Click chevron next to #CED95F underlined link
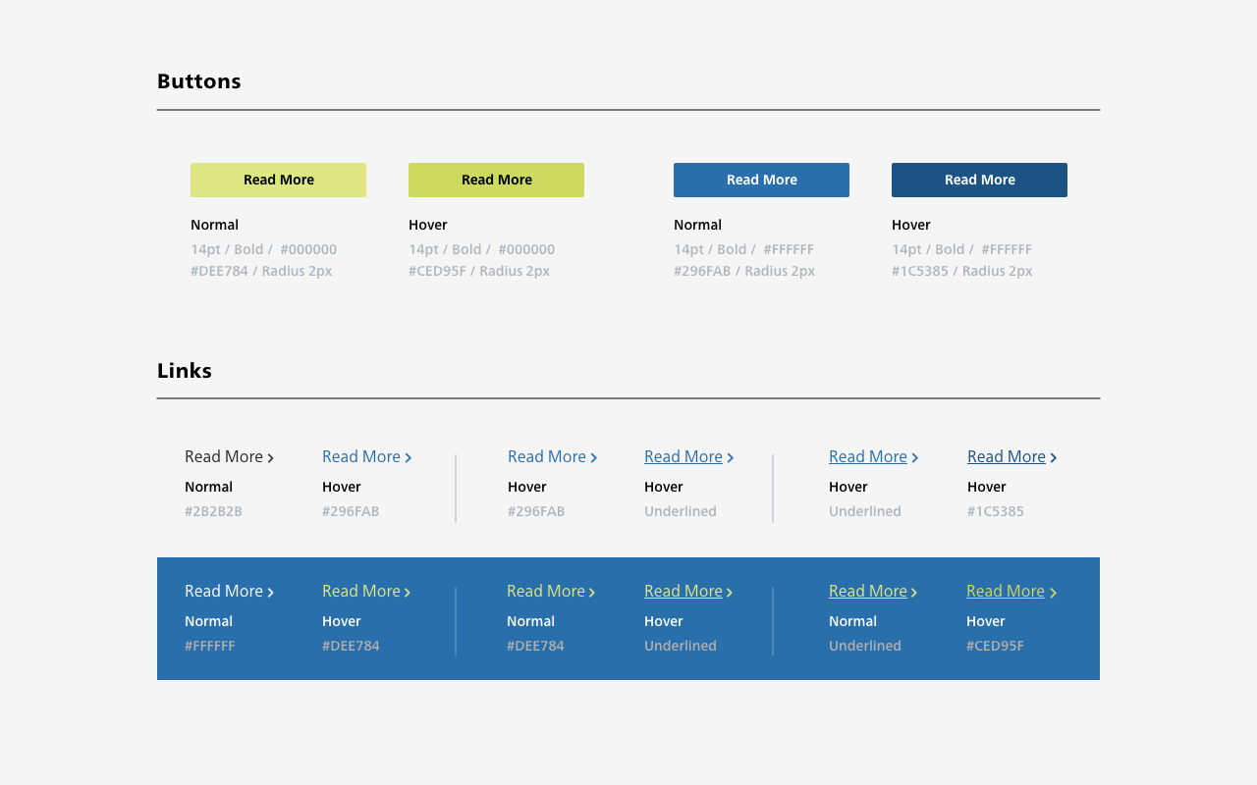The width and height of the screenshot is (1257, 785). tap(1054, 593)
